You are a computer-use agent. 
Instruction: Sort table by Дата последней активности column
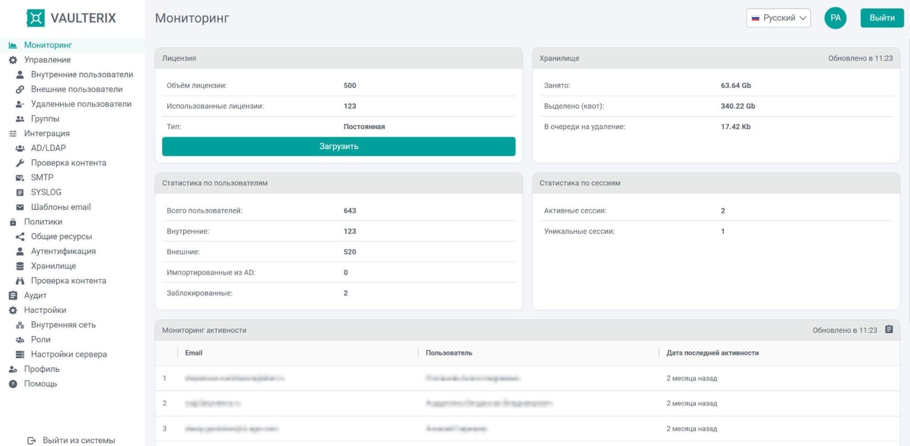tap(712, 353)
